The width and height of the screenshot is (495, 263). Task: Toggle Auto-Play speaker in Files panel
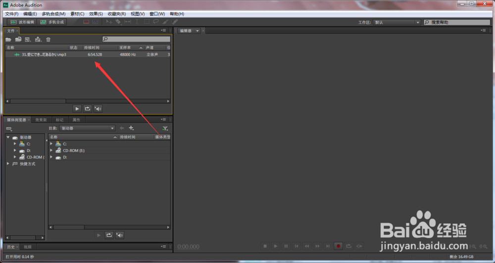point(98,108)
